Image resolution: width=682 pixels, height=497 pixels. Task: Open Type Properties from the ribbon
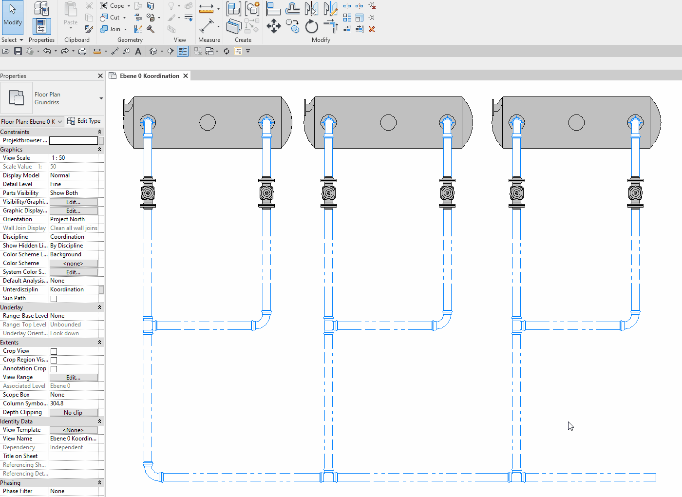point(41,8)
